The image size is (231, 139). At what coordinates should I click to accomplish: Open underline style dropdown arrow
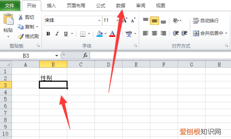pyautogui.click(x=72, y=34)
